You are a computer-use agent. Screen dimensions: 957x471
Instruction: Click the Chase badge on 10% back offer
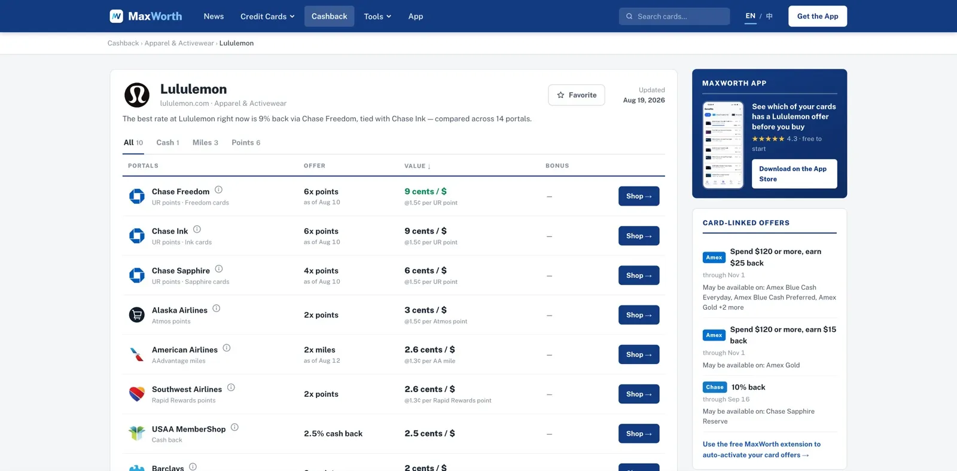[715, 387]
